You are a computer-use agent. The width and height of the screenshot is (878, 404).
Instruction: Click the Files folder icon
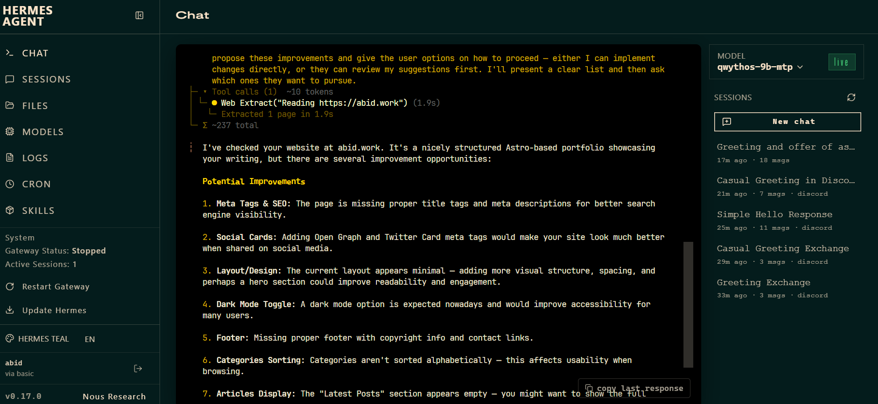9,105
